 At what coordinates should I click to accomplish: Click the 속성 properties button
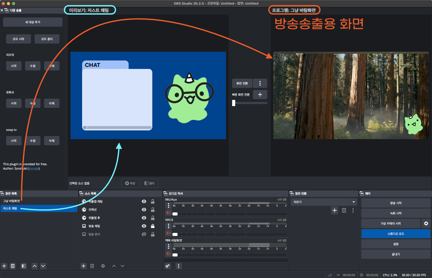[x=130, y=183]
